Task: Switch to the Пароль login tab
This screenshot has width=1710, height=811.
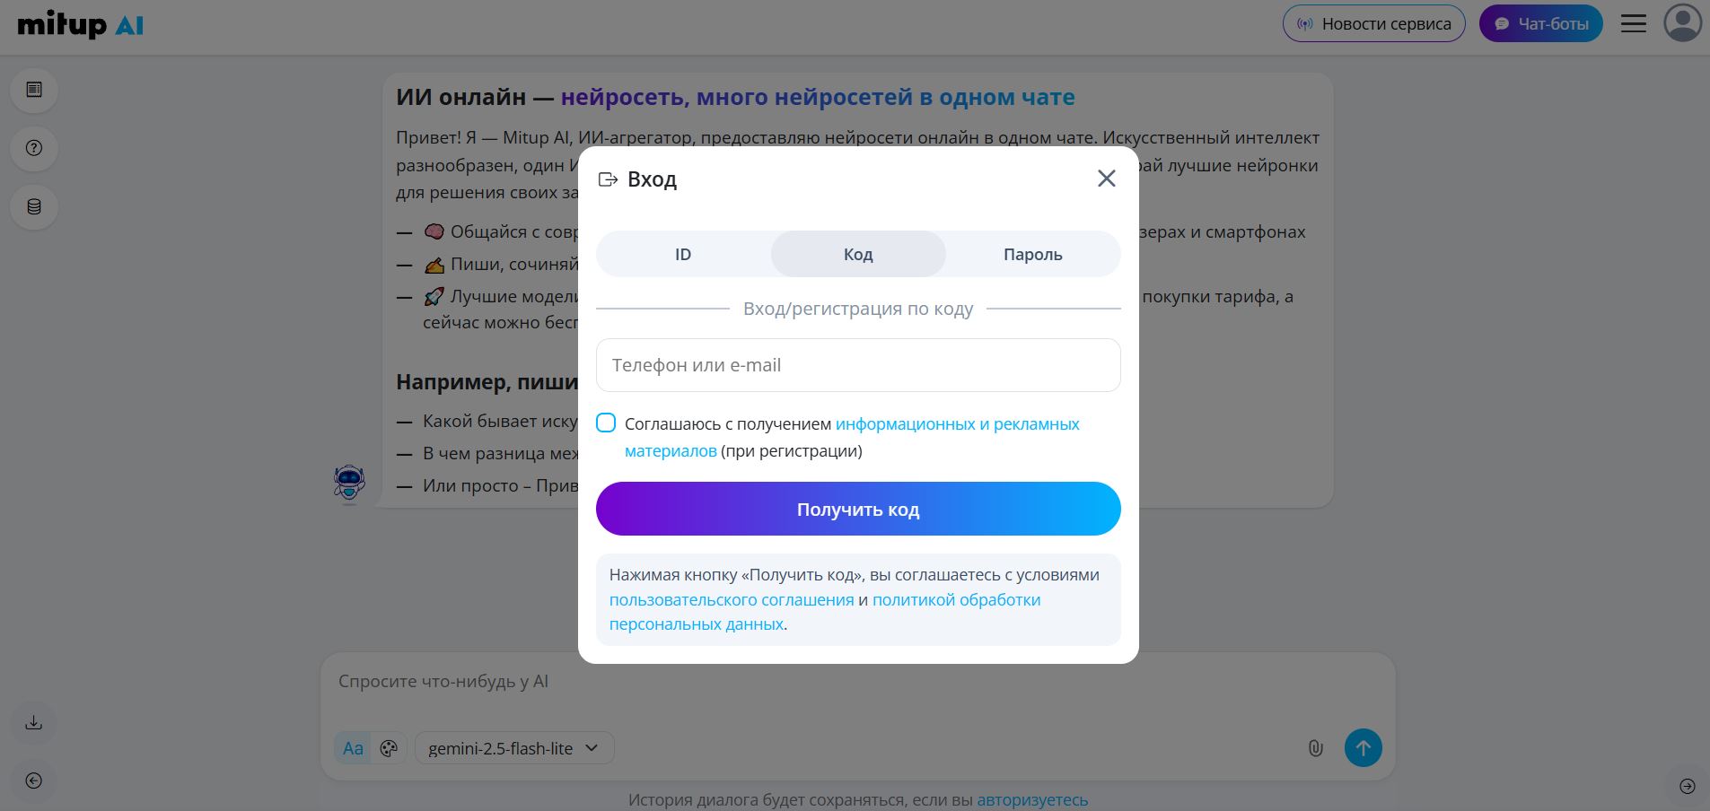Action: tap(1032, 254)
